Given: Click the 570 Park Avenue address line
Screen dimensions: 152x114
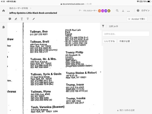Looking at the screenshot, I should [x=40, y=110].
